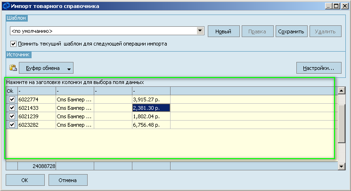Select cell 6022774
Screen dimensions: 351x191
(37, 99)
